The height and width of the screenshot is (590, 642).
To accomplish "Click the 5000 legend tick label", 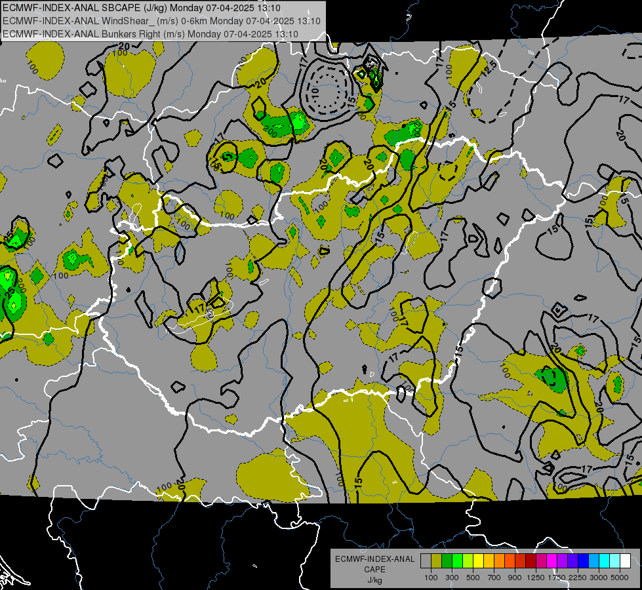I will pos(620,578).
